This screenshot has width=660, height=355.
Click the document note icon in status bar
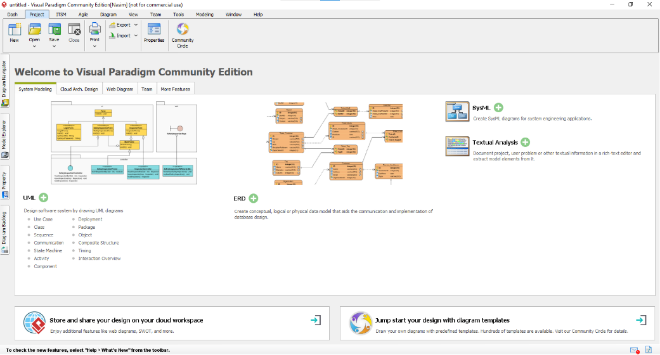[649, 349]
